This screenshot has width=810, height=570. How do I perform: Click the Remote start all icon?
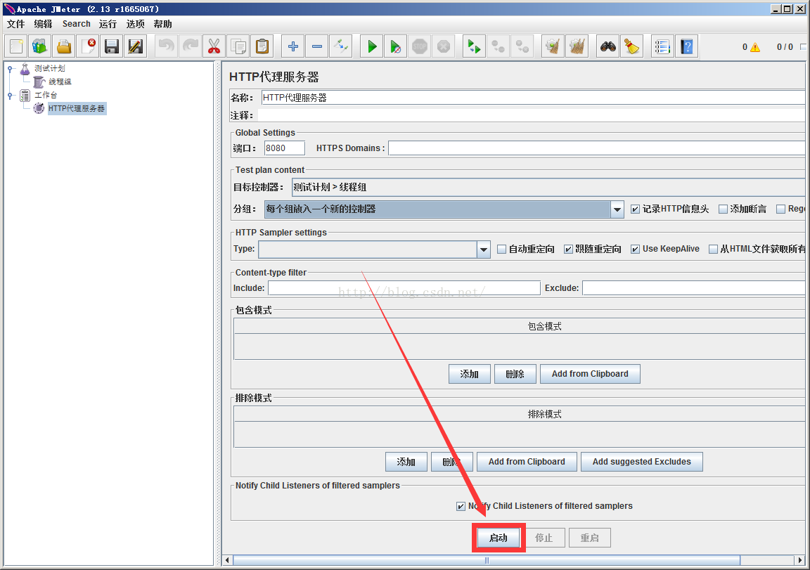[474, 46]
